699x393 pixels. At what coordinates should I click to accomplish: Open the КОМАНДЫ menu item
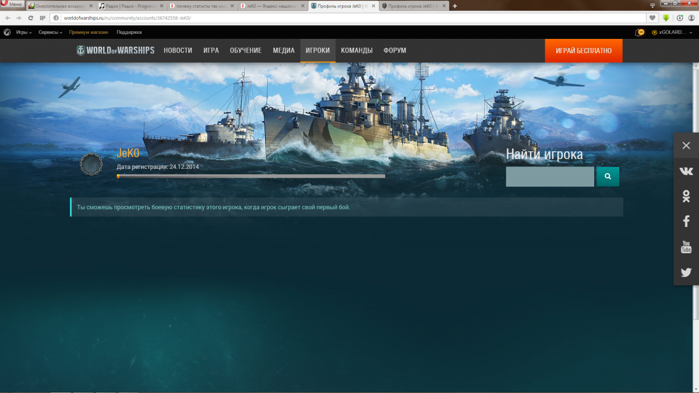[356, 51]
